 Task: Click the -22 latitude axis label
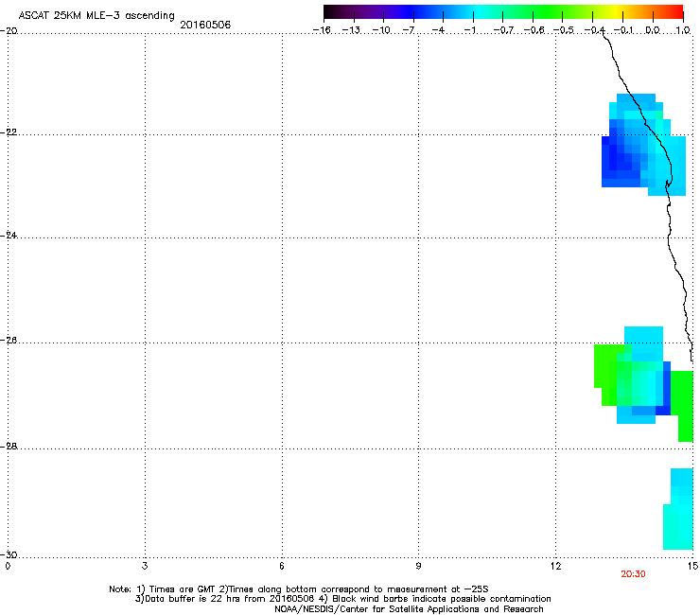tap(9, 132)
